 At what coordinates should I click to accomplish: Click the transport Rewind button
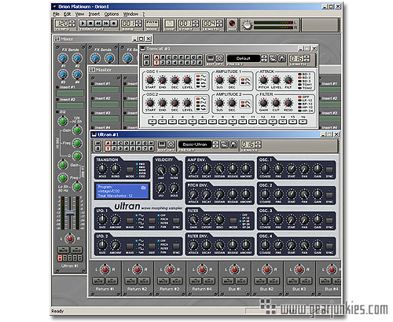coord(98,24)
